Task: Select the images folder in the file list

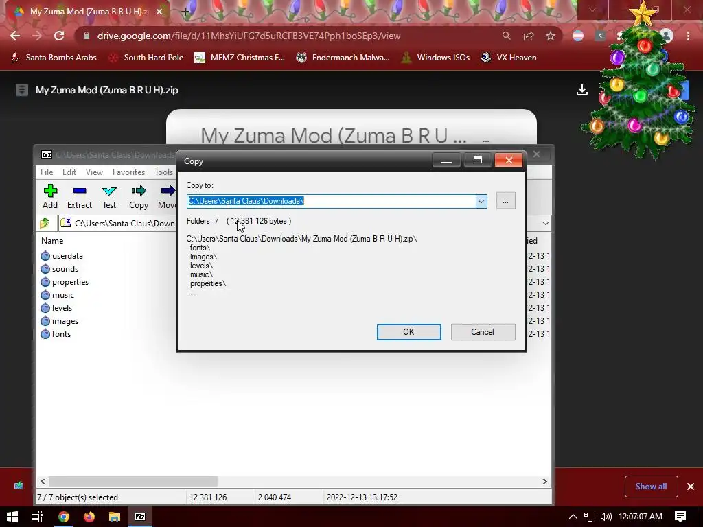Action: (60, 321)
